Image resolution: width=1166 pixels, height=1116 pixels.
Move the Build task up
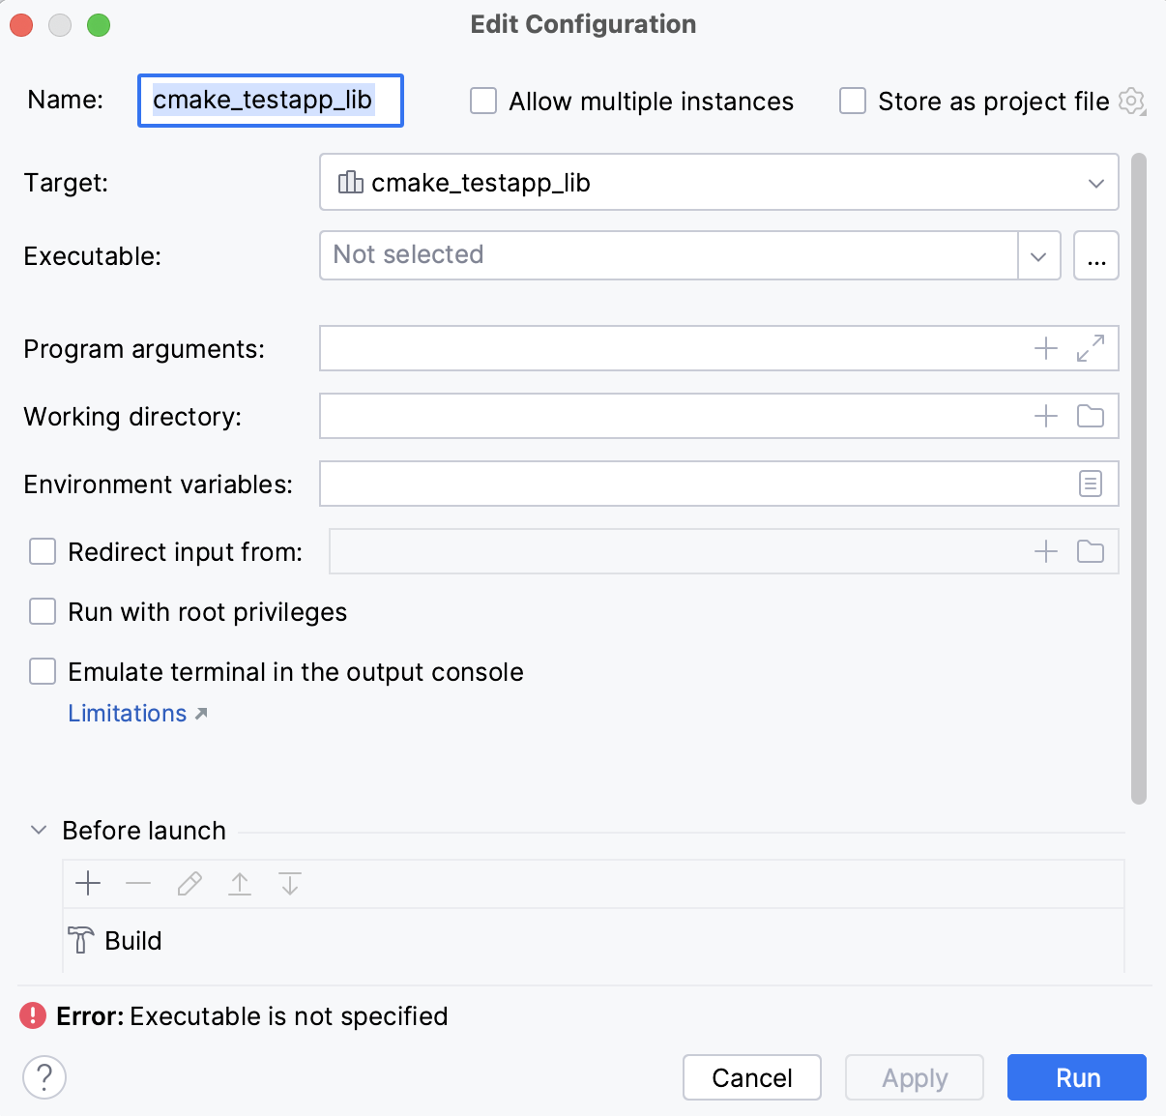coord(240,883)
